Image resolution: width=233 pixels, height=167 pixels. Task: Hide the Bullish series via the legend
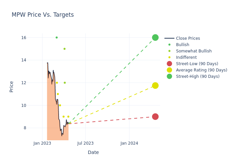[182, 45]
